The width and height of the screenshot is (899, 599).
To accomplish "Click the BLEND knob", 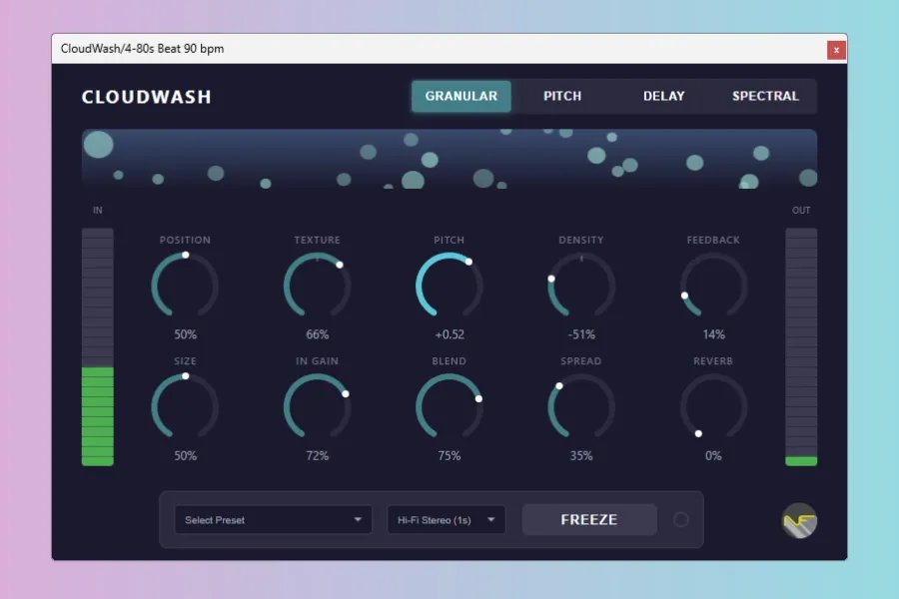I will tap(449, 407).
